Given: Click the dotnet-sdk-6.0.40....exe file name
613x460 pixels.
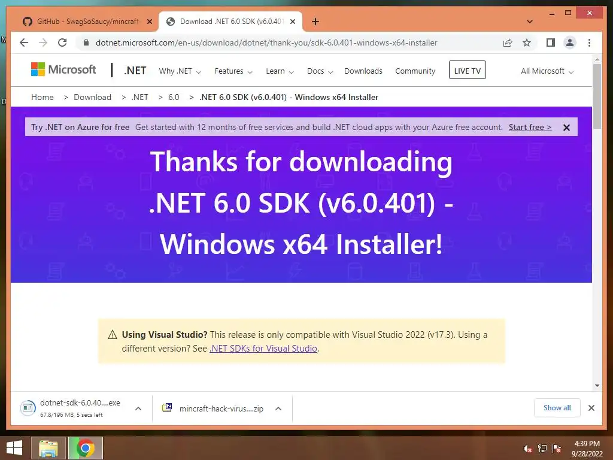Looking at the screenshot, I should point(80,402).
